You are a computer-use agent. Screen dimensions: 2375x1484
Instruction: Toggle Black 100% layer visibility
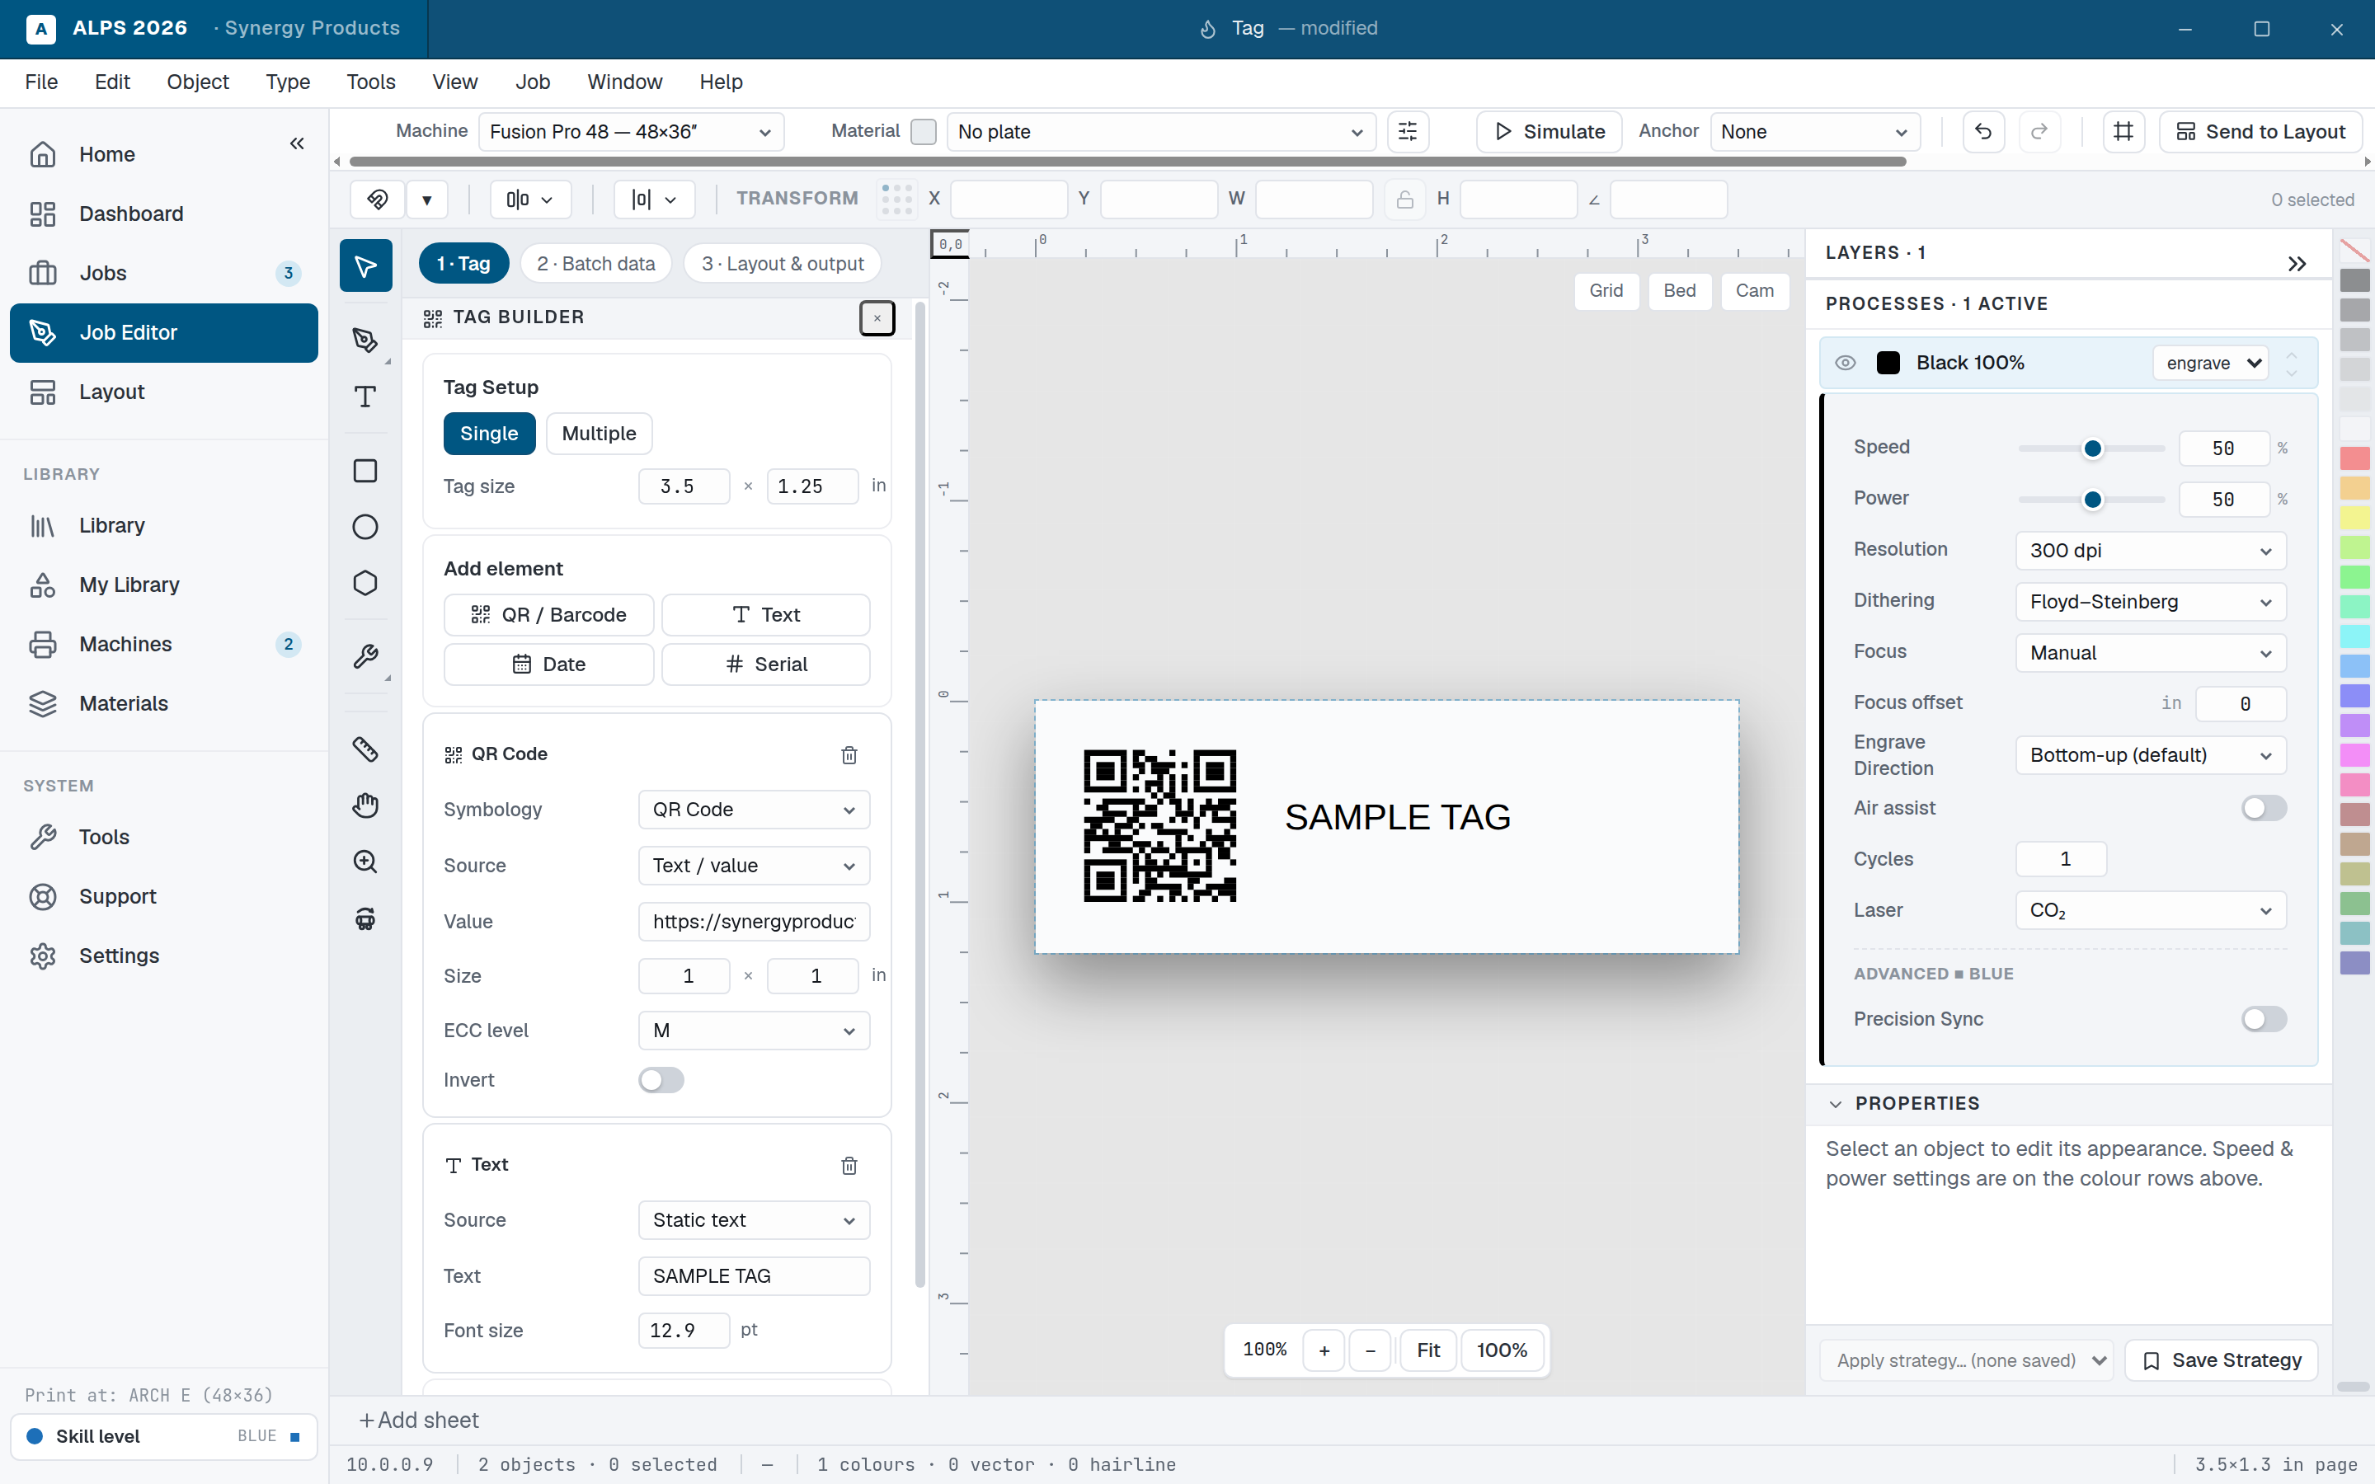point(1845,363)
